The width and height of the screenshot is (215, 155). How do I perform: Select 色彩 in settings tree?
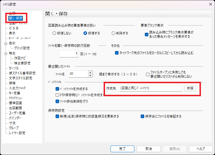(12, 43)
